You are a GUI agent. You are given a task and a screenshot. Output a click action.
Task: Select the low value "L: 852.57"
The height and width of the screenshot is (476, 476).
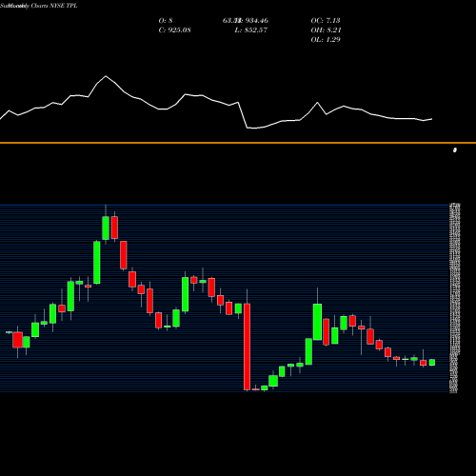251,30
